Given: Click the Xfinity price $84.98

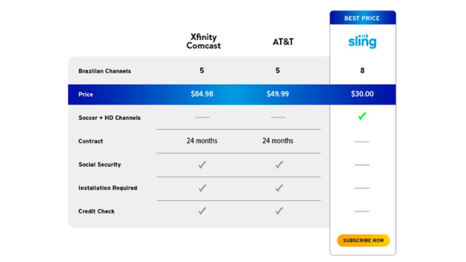Looking at the screenshot, I should tap(202, 94).
